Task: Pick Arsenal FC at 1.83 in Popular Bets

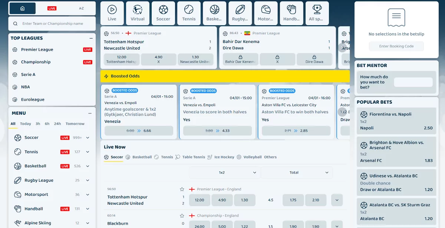Action: [x=396, y=152]
